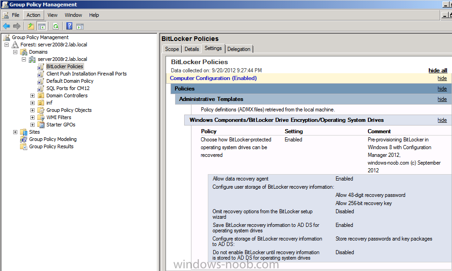Hide the Policies section
Viewport: 452px width, 271px height.
[442, 89]
